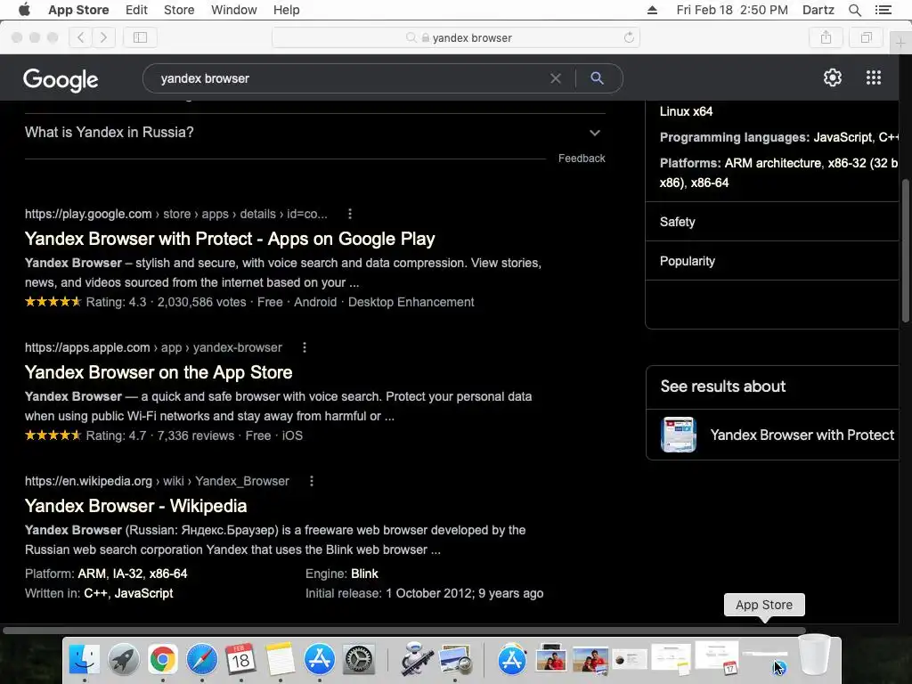Screen dimensions: 912x684
Task: Launch Automator robot icon in Dock
Action: click(416, 659)
